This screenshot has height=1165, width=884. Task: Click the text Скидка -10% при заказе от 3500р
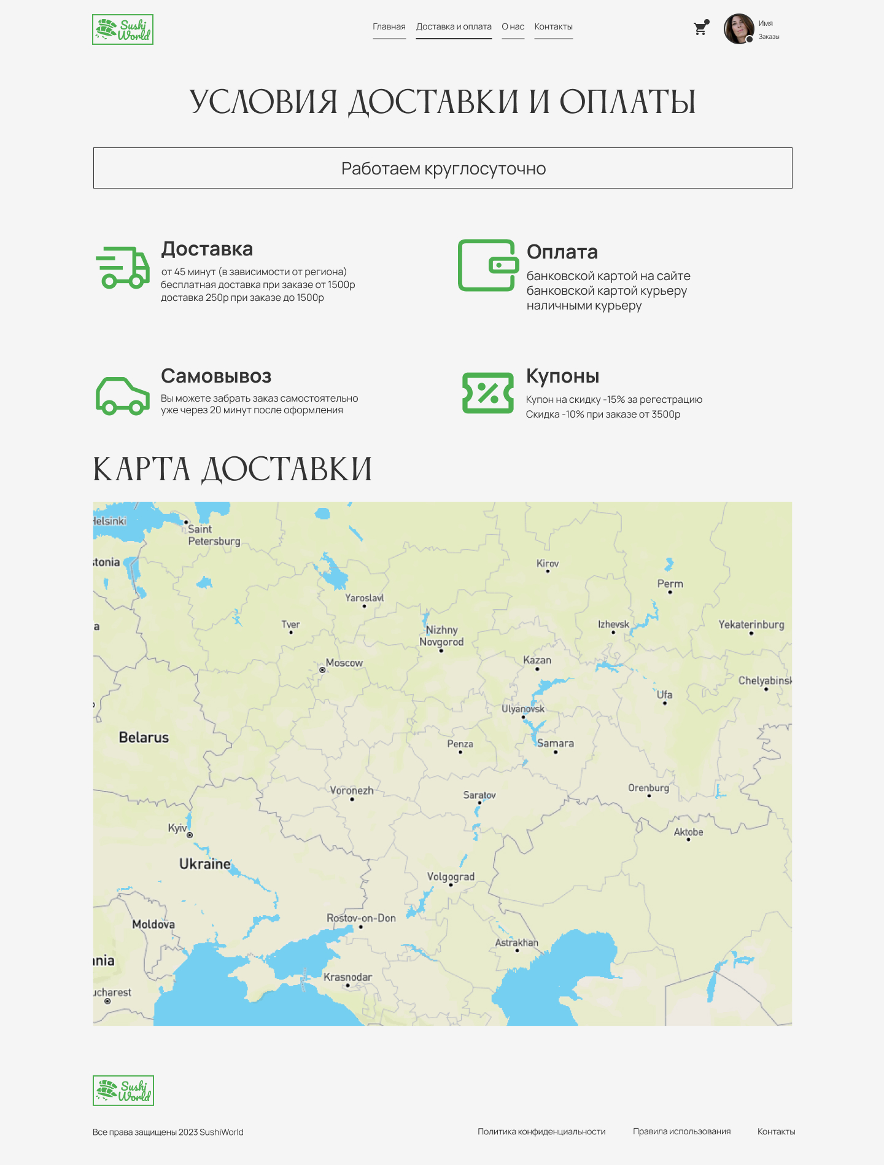tap(603, 414)
